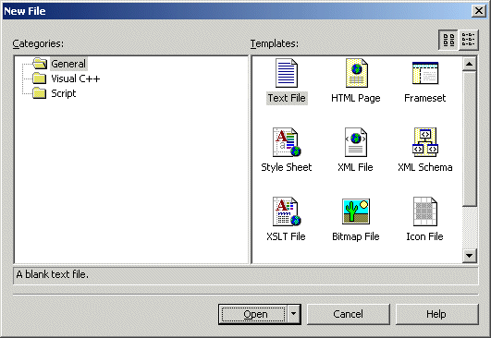
Task: Select the Script category folder
Action: tap(55, 93)
